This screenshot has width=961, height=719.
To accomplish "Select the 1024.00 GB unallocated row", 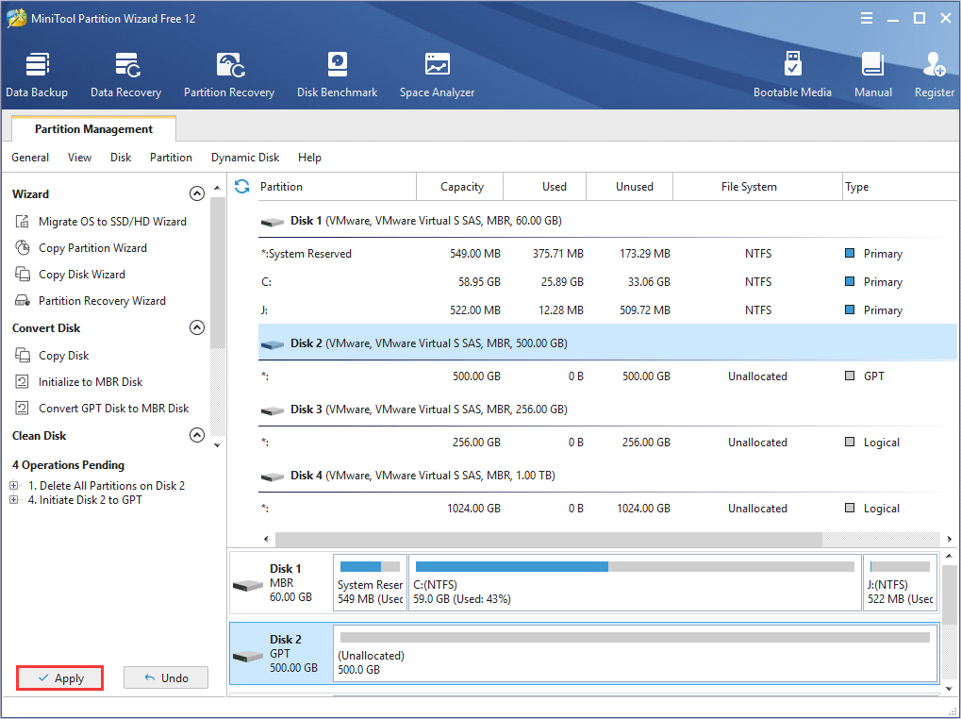I will point(606,509).
